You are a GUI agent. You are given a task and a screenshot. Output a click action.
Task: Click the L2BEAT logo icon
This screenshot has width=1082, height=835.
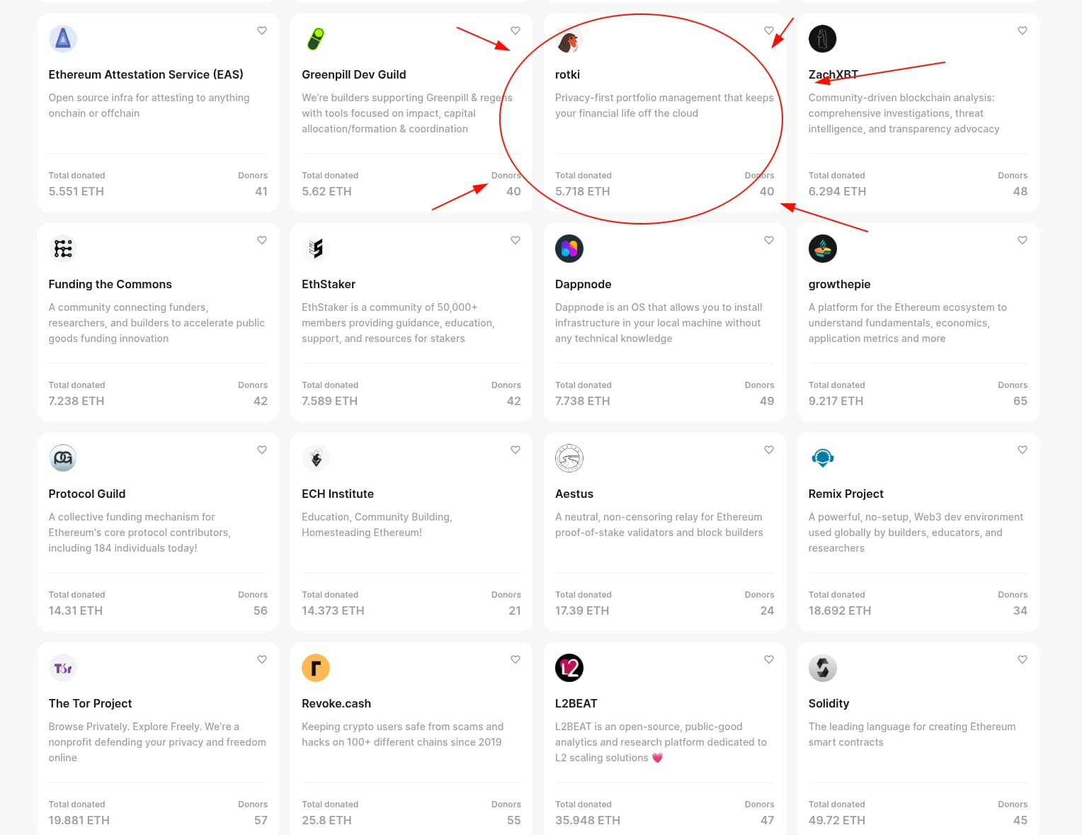pos(569,668)
